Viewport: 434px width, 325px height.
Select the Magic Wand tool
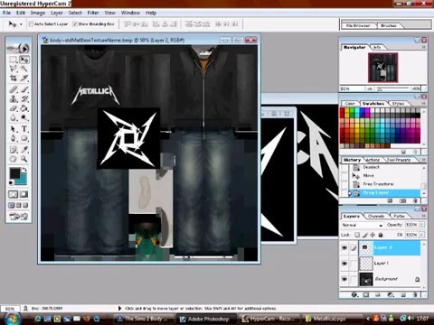tap(24, 69)
